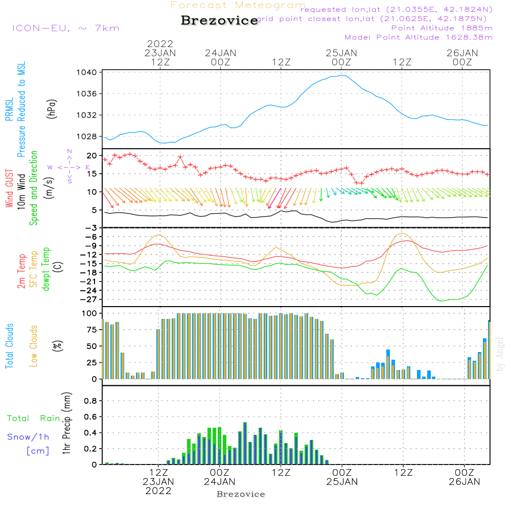Click the grid point closest lon,lat text

(x=372, y=19)
